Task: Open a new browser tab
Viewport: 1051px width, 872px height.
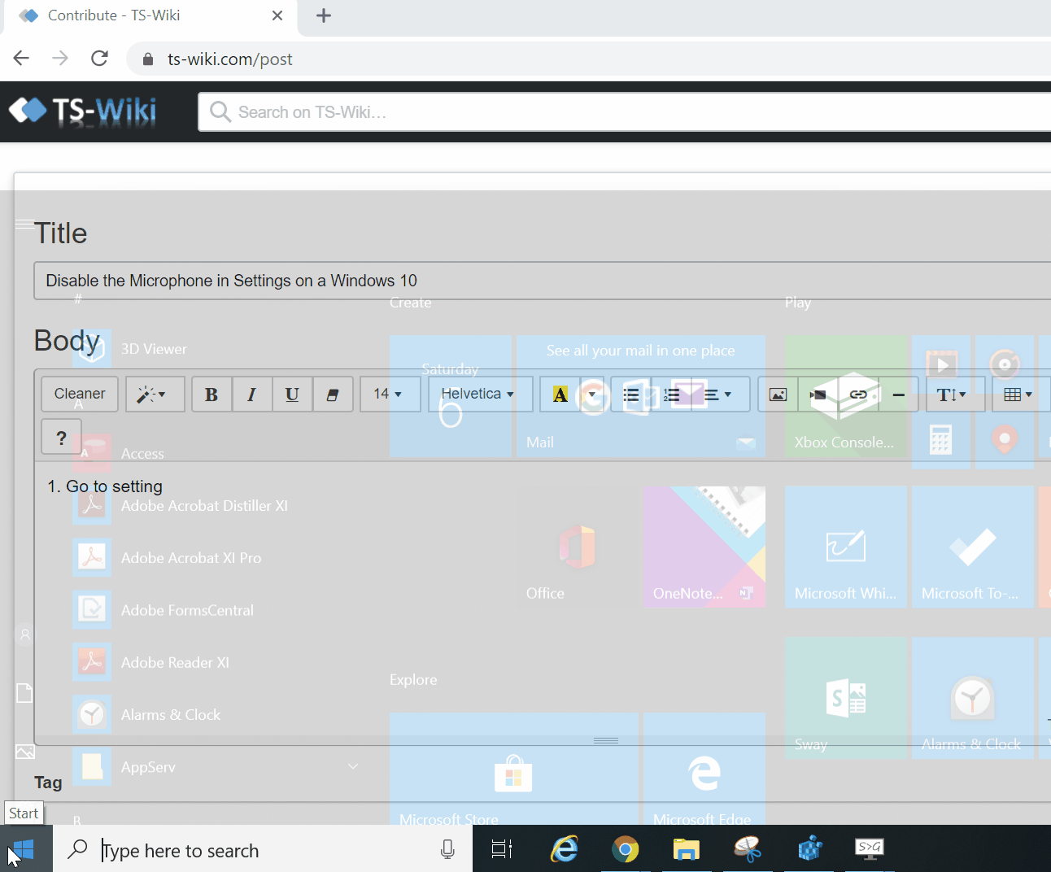Action: pyautogui.click(x=324, y=15)
